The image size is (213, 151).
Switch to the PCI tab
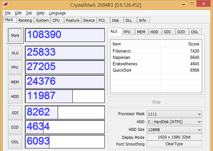click(103, 20)
